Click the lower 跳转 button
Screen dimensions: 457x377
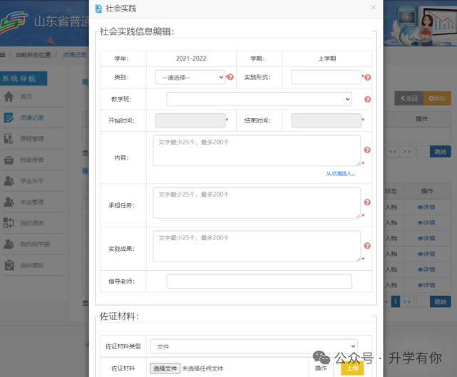tap(440, 301)
